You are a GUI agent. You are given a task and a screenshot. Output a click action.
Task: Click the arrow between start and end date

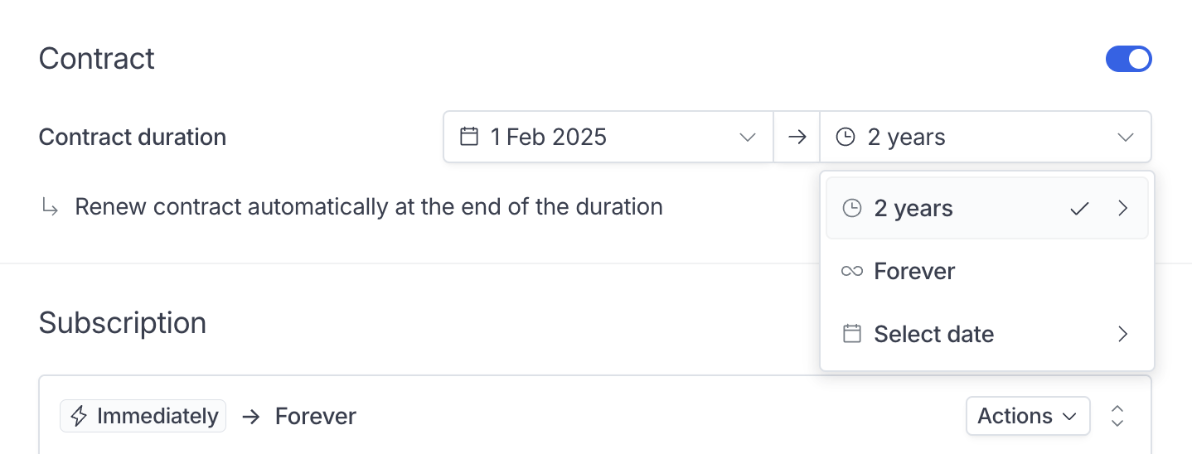[x=797, y=138]
